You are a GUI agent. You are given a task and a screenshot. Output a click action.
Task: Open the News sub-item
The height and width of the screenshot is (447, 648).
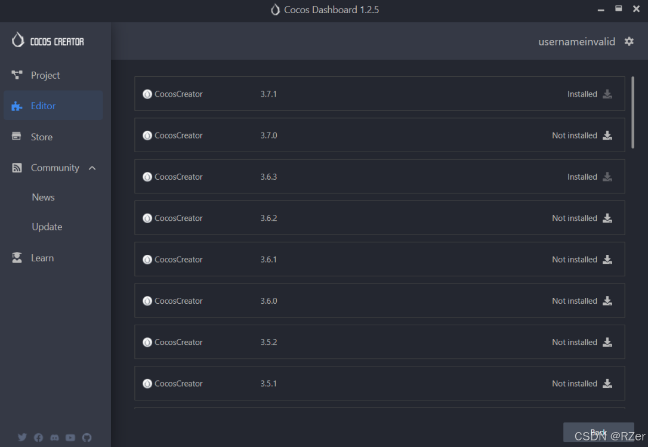click(43, 198)
